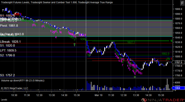The height and width of the screenshot is (102, 185).
Task: Click the 1860.0 price axis label
Action: click(178, 28)
